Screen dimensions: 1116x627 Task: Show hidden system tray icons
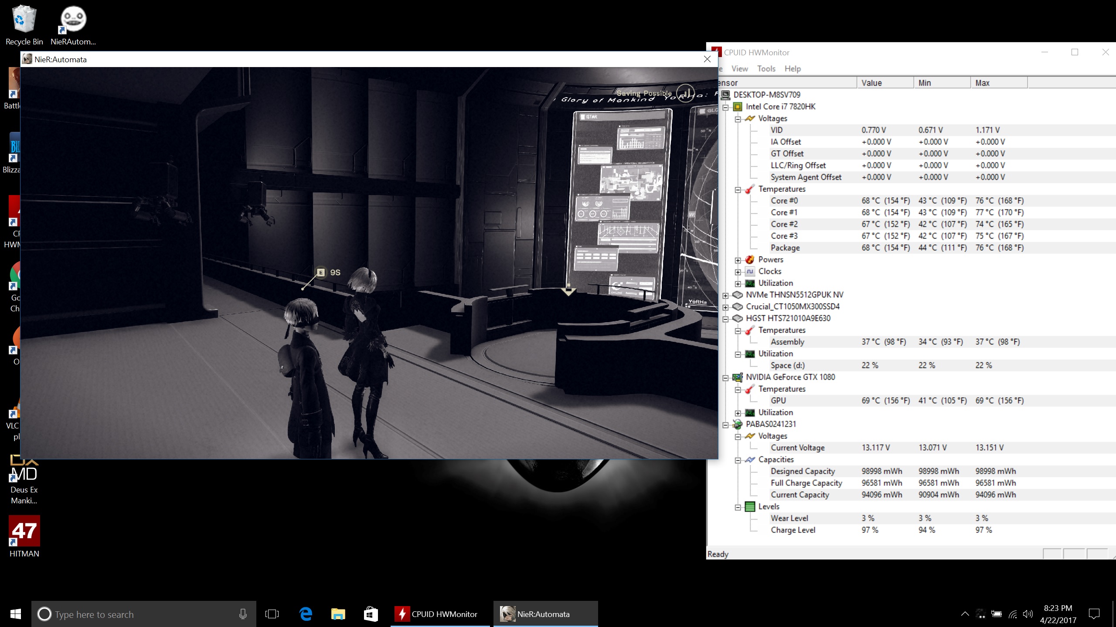click(x=965, y=614)
